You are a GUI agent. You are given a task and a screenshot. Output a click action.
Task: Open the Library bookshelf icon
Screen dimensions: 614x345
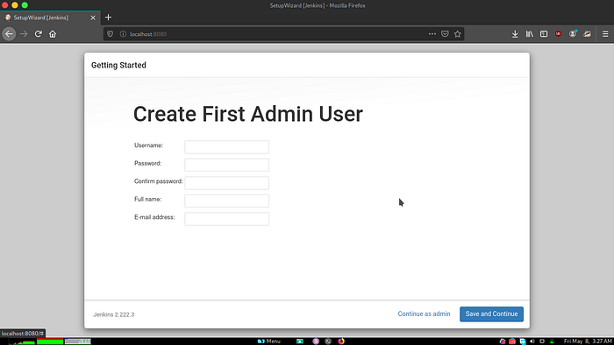pyautogui.click(x=530, y=34)
